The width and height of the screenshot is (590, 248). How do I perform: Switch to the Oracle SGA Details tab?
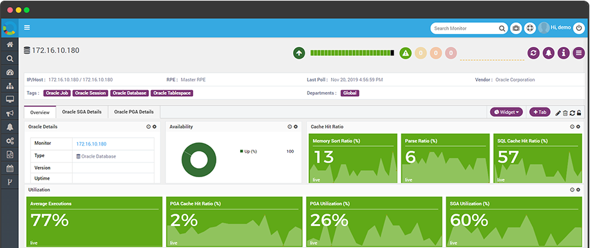[82, 112]
